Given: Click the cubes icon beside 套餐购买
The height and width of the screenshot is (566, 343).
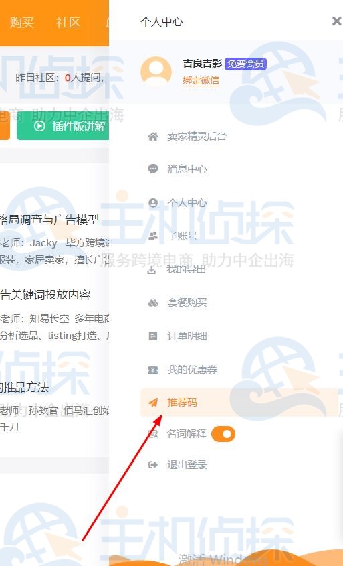Looking at the screenshot, I should (x=153, y=303).
